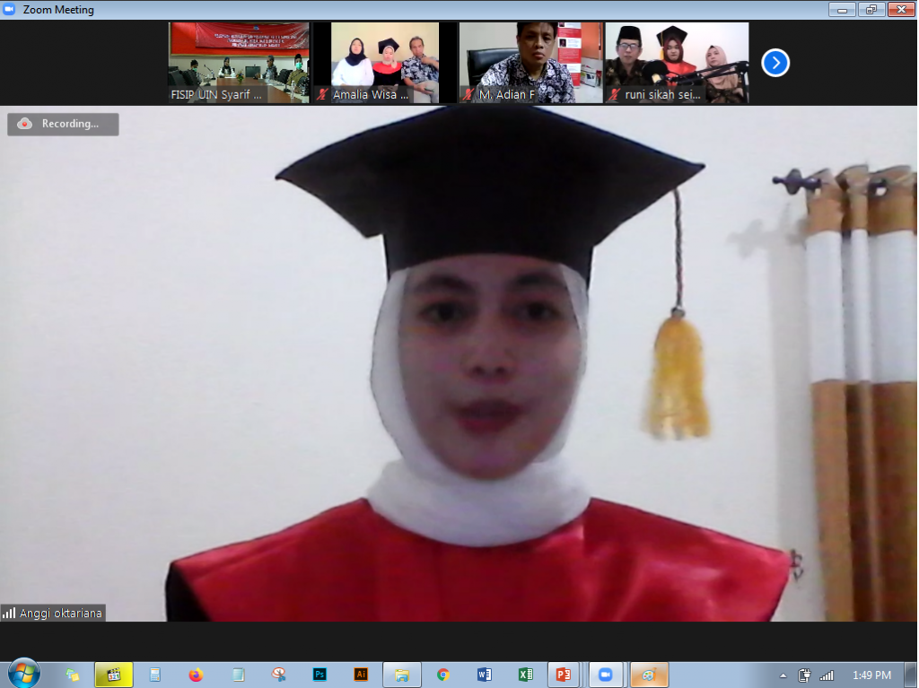This screenshot has height=688, width=919.
Task: Switch to Excel in the taskbar
Action: pyautogui.click(x=526, y=675)
